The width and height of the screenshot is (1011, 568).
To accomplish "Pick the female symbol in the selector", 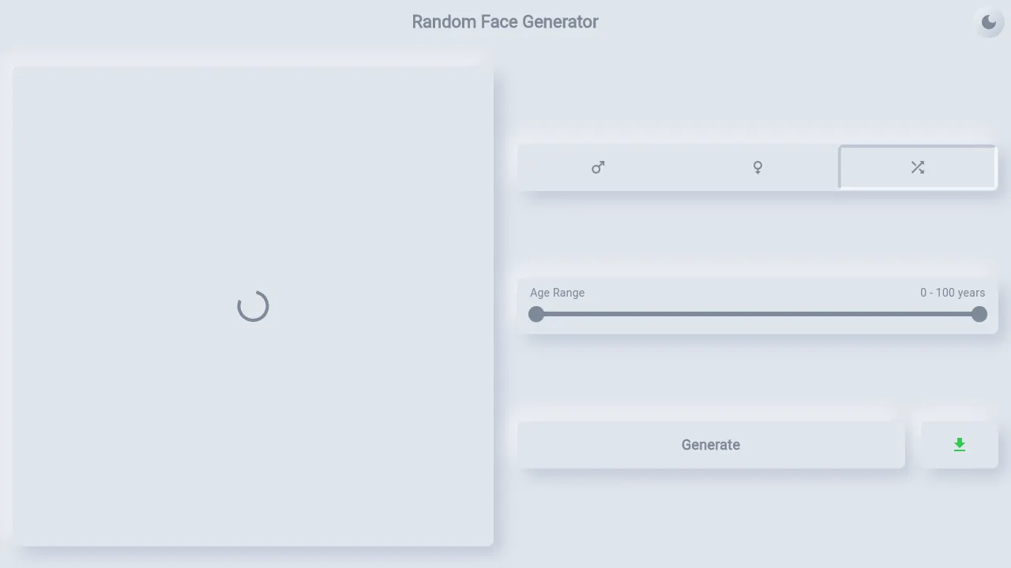I will point(757,167).
